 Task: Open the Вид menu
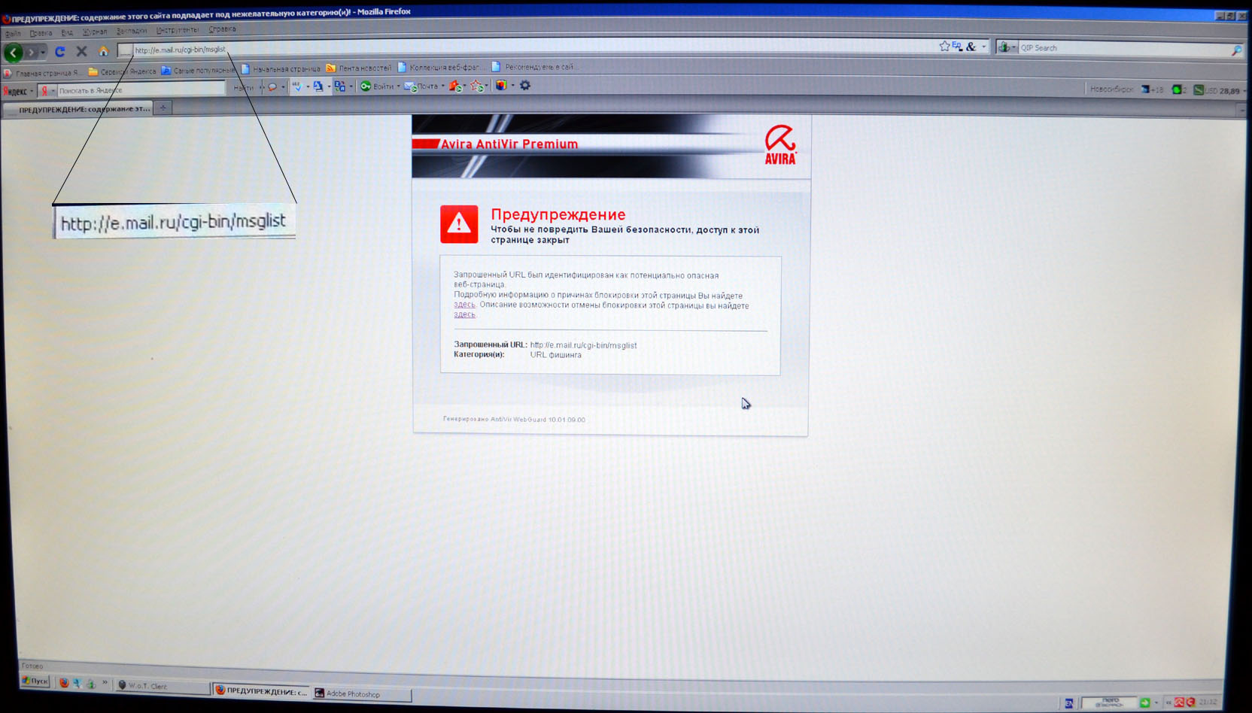(67, 32)
